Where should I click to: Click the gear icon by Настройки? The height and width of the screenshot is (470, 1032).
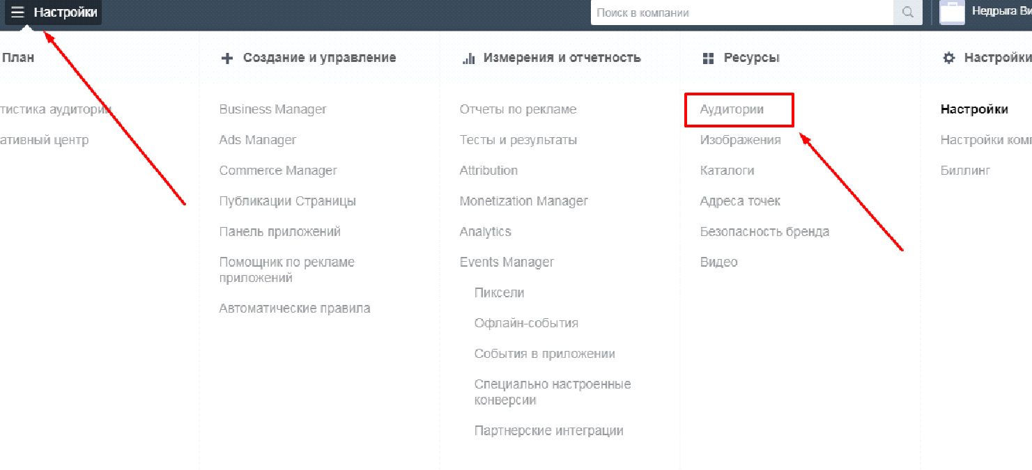tap(948, 58)
